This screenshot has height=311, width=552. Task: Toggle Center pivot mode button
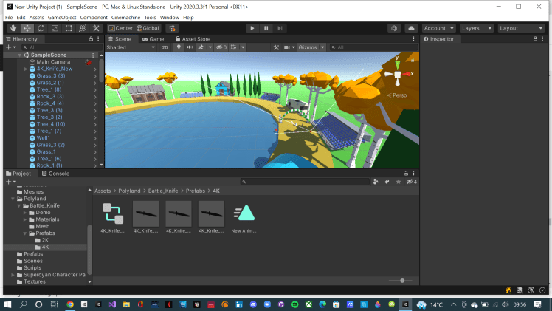coord(120,28)
